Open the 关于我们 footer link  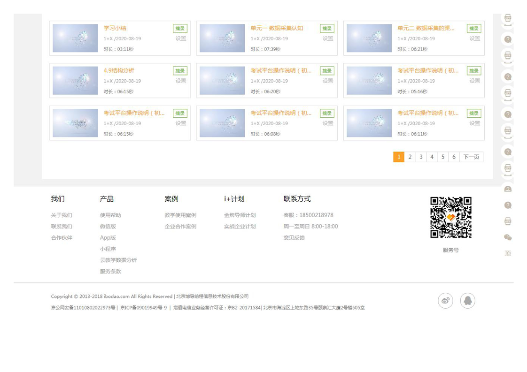pyautogui.click(x=62, y=215)
